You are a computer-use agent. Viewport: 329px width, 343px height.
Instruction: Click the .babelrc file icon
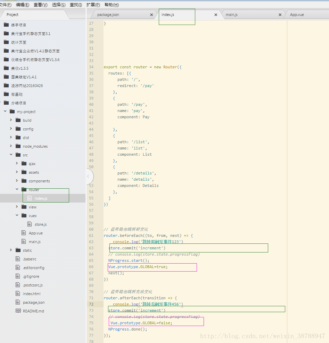point(18,259)
